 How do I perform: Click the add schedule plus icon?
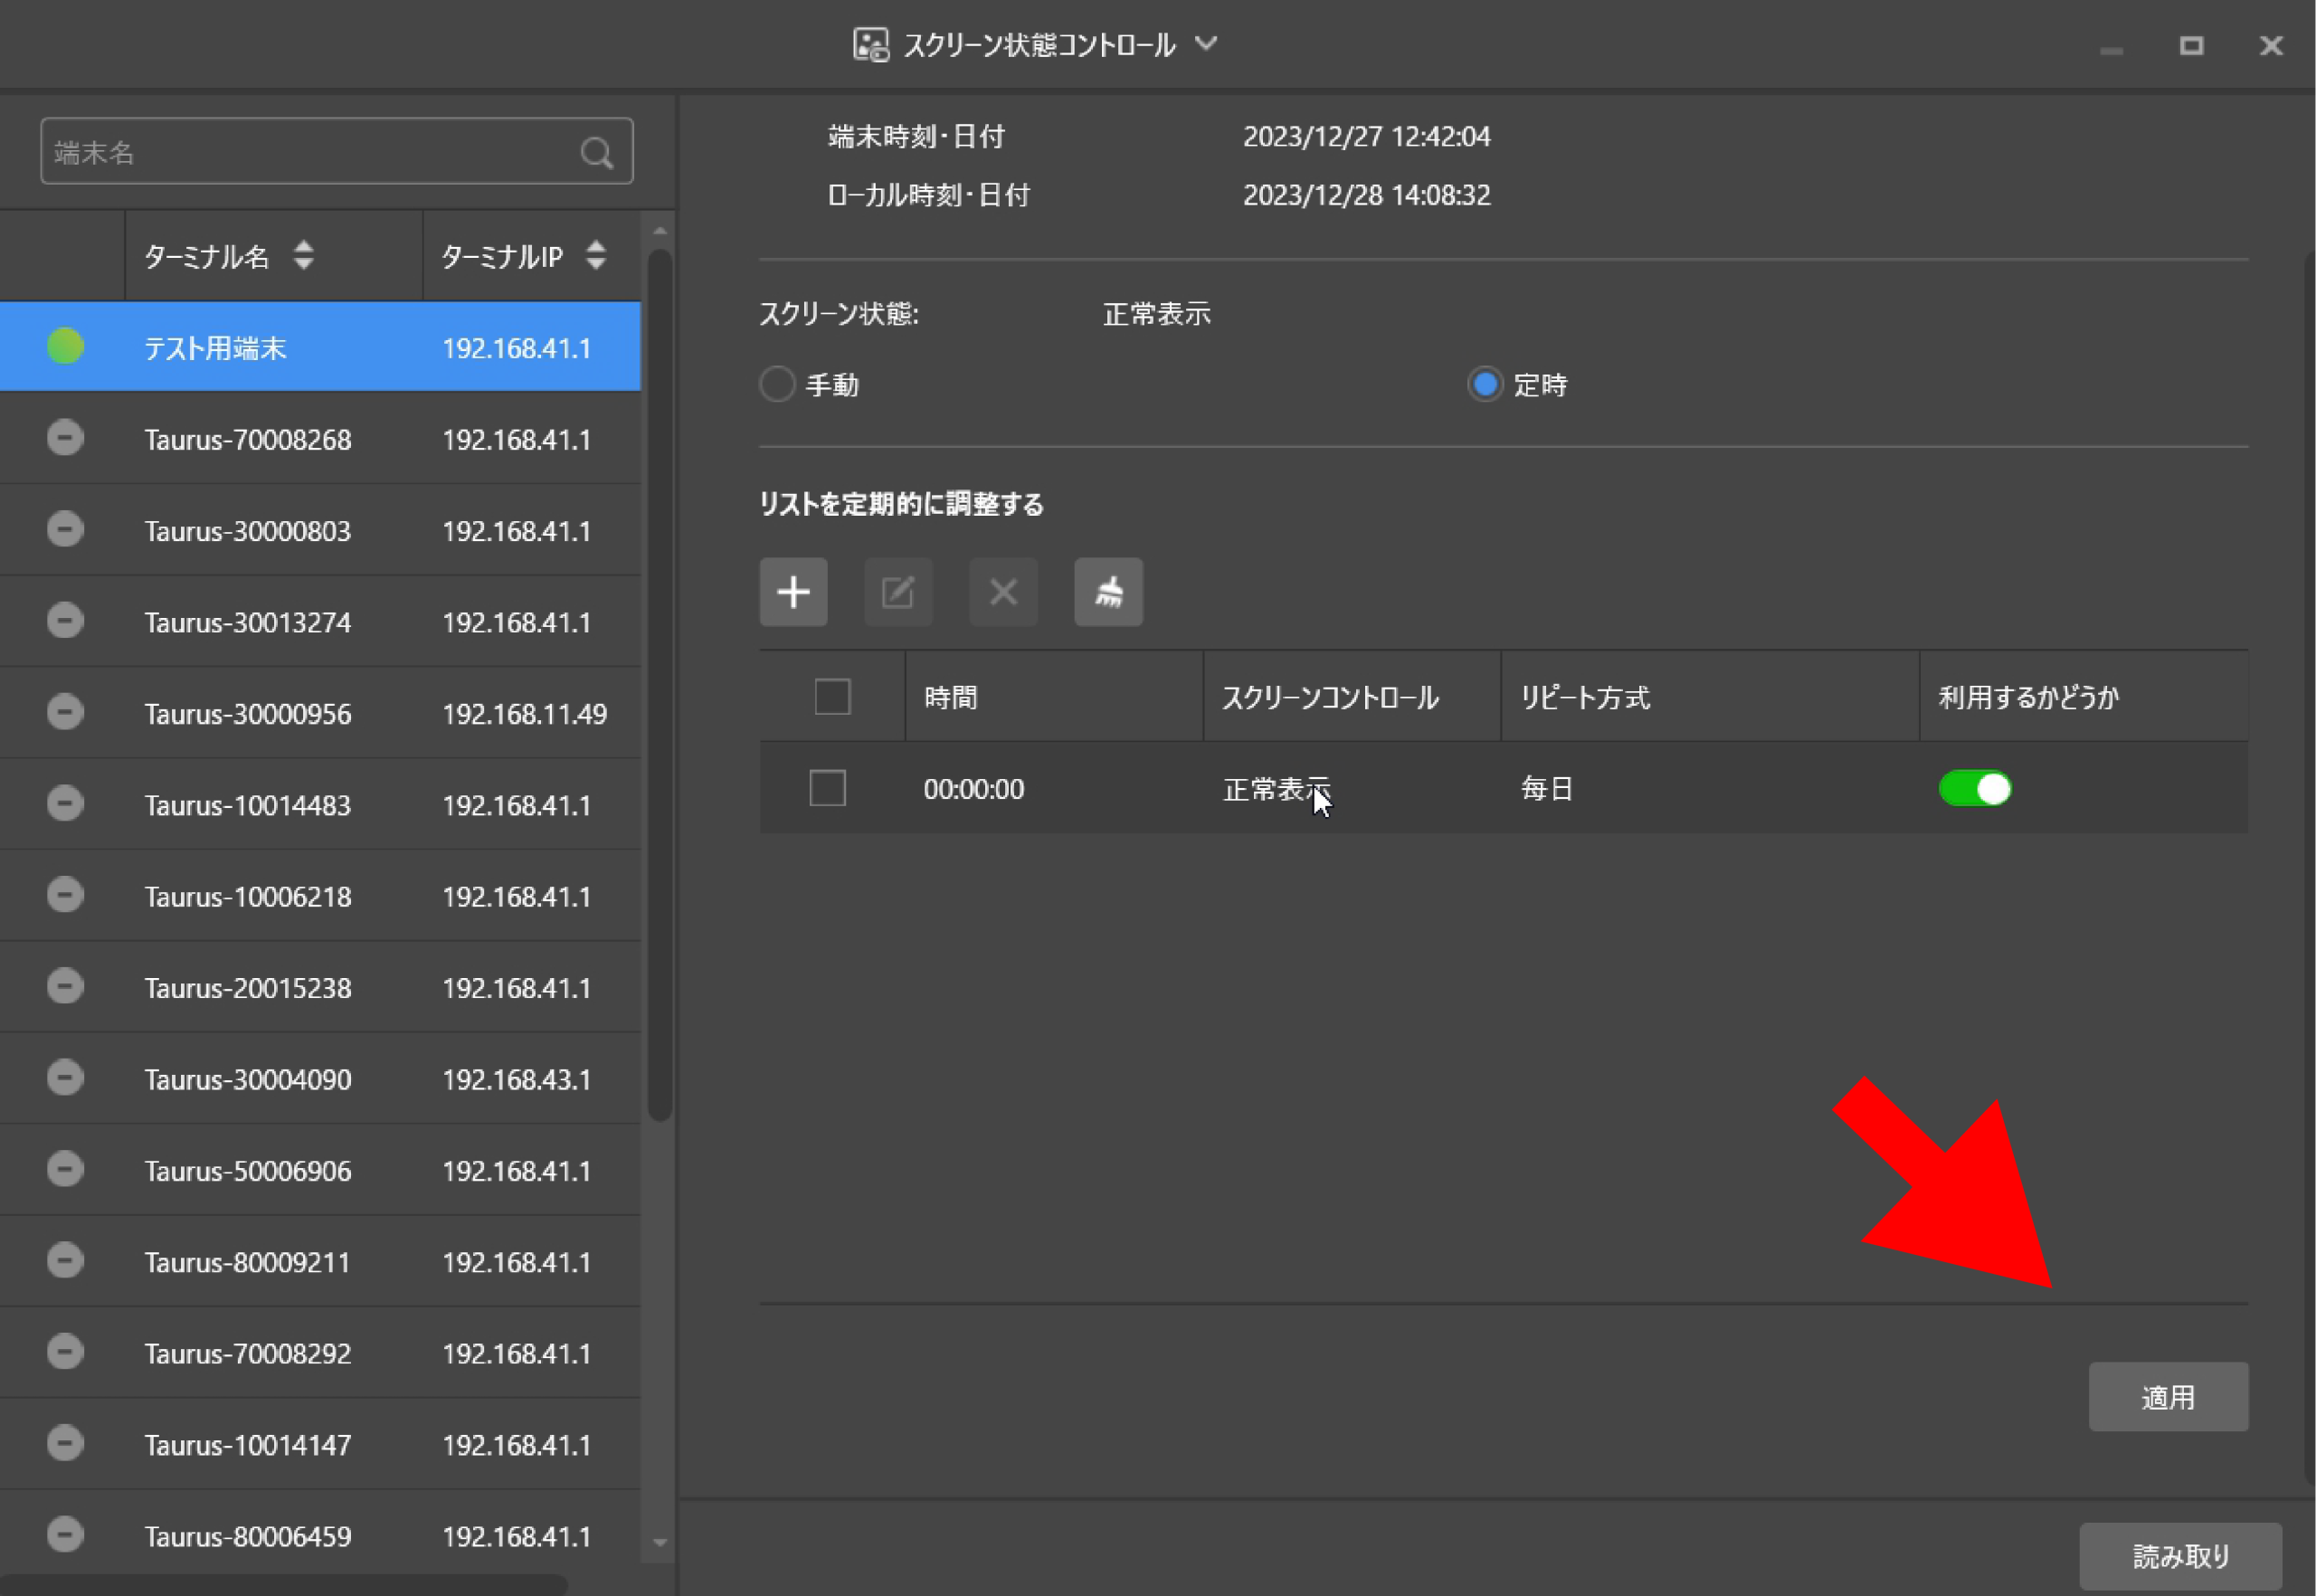click(x=793, y=592)
